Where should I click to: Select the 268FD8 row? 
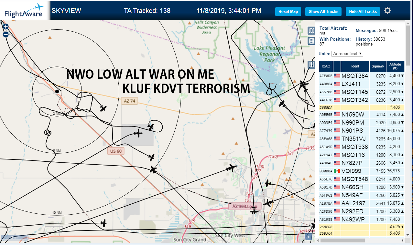(x=362, y=227)
